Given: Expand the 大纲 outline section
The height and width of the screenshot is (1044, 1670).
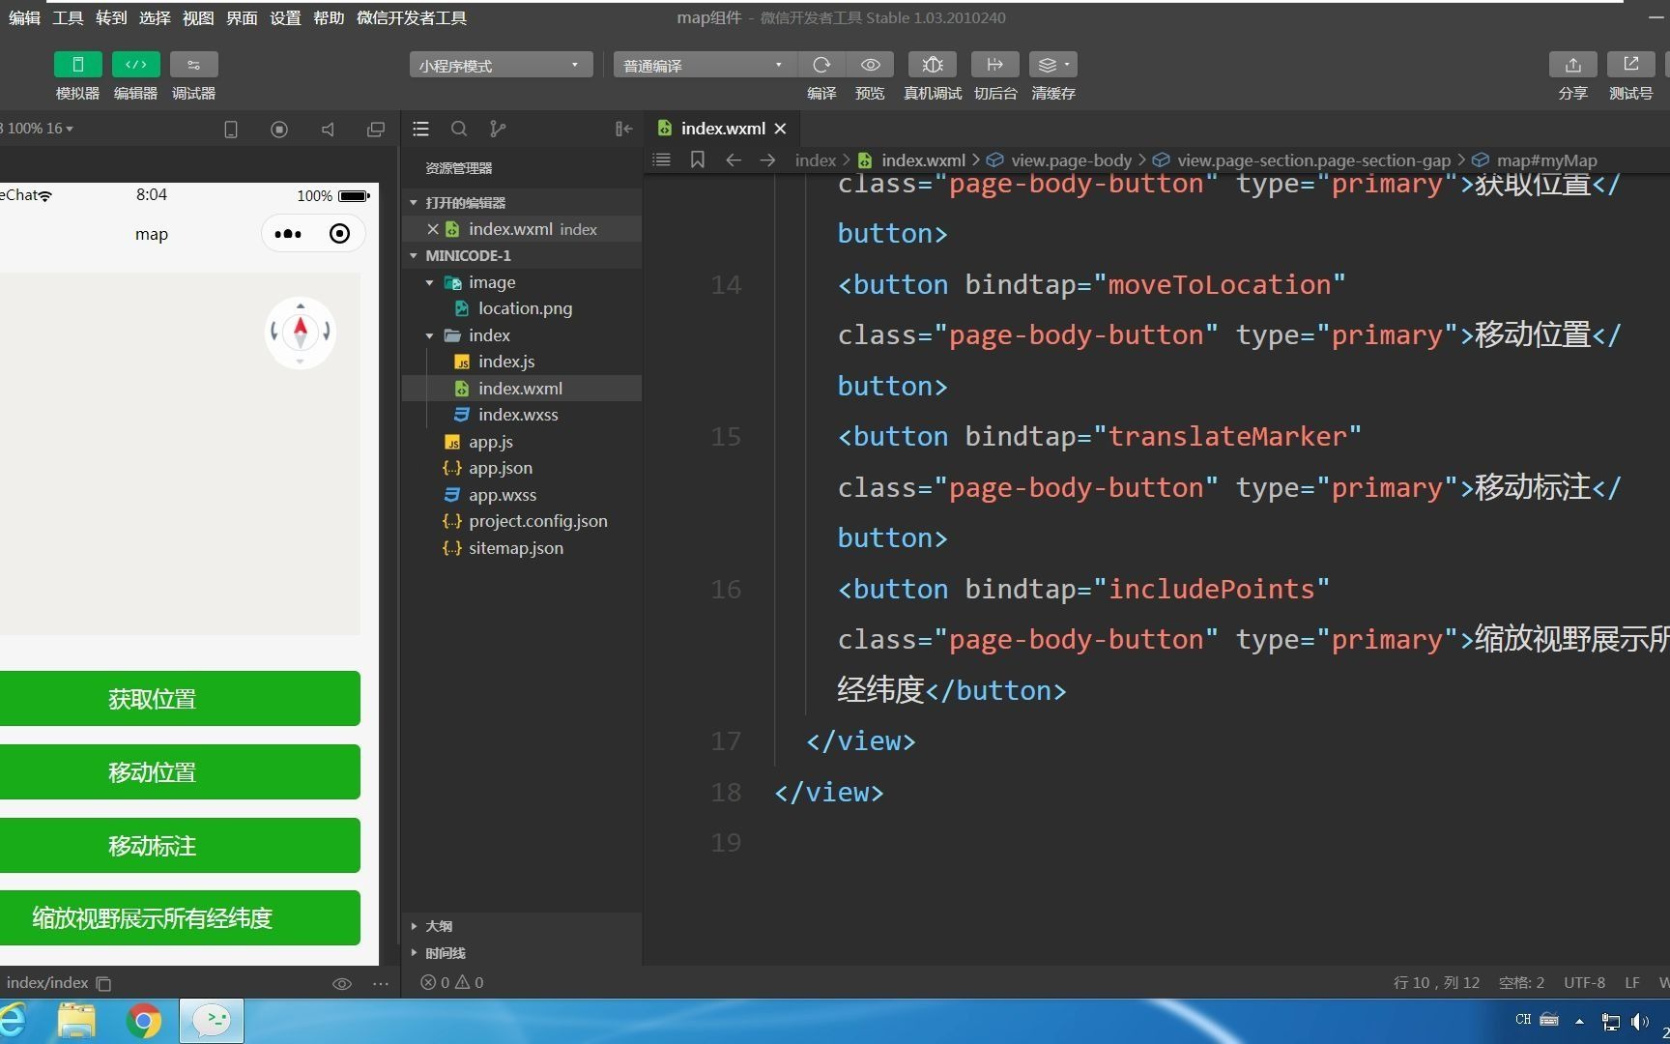Looking at the screenshot, I should point(522,926).
